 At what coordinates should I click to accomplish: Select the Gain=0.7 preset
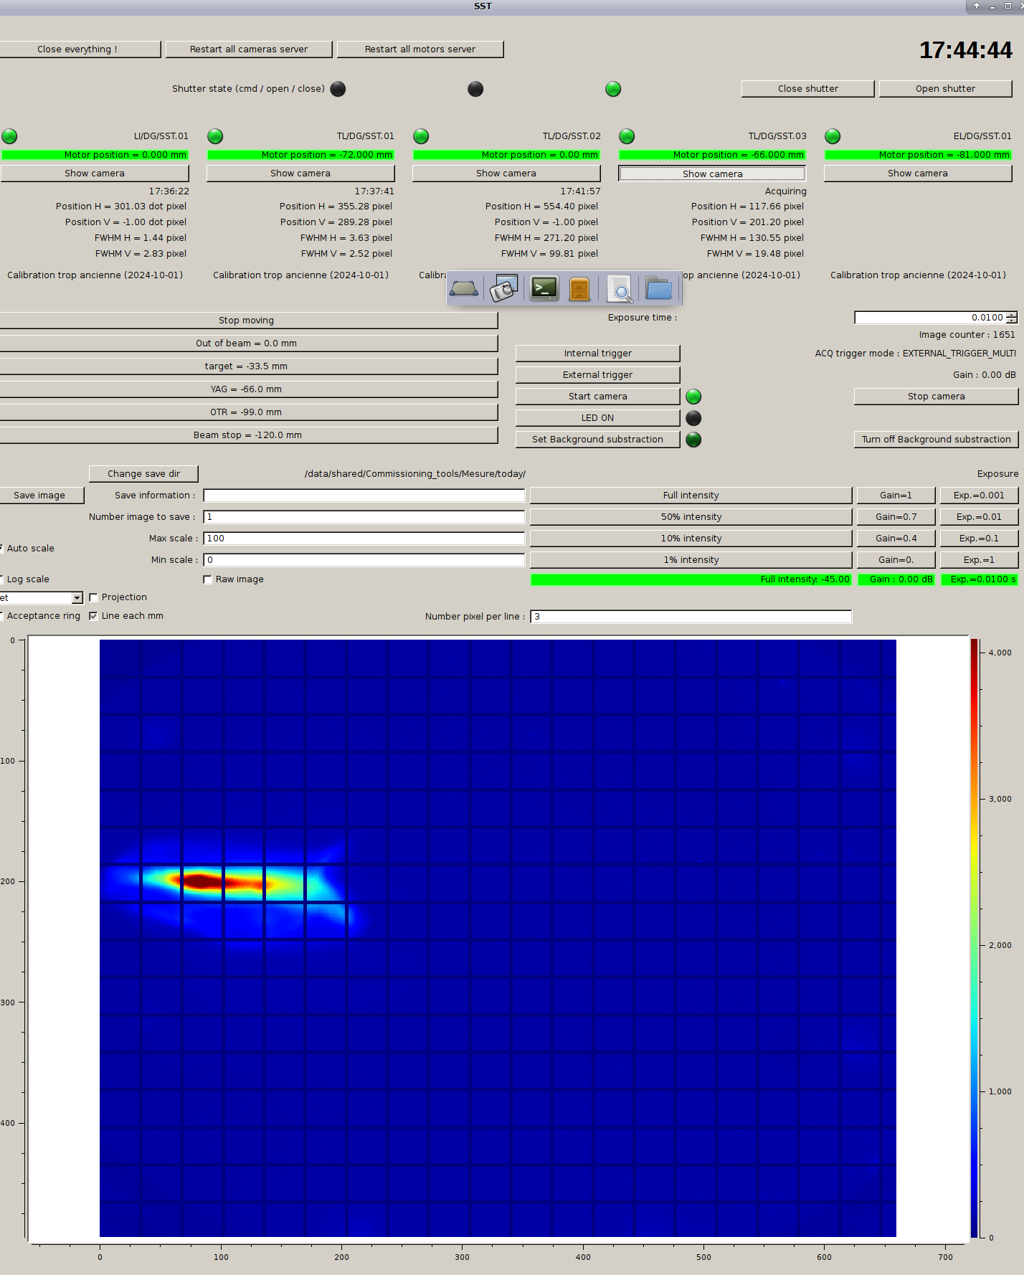[x=896, y=517]
